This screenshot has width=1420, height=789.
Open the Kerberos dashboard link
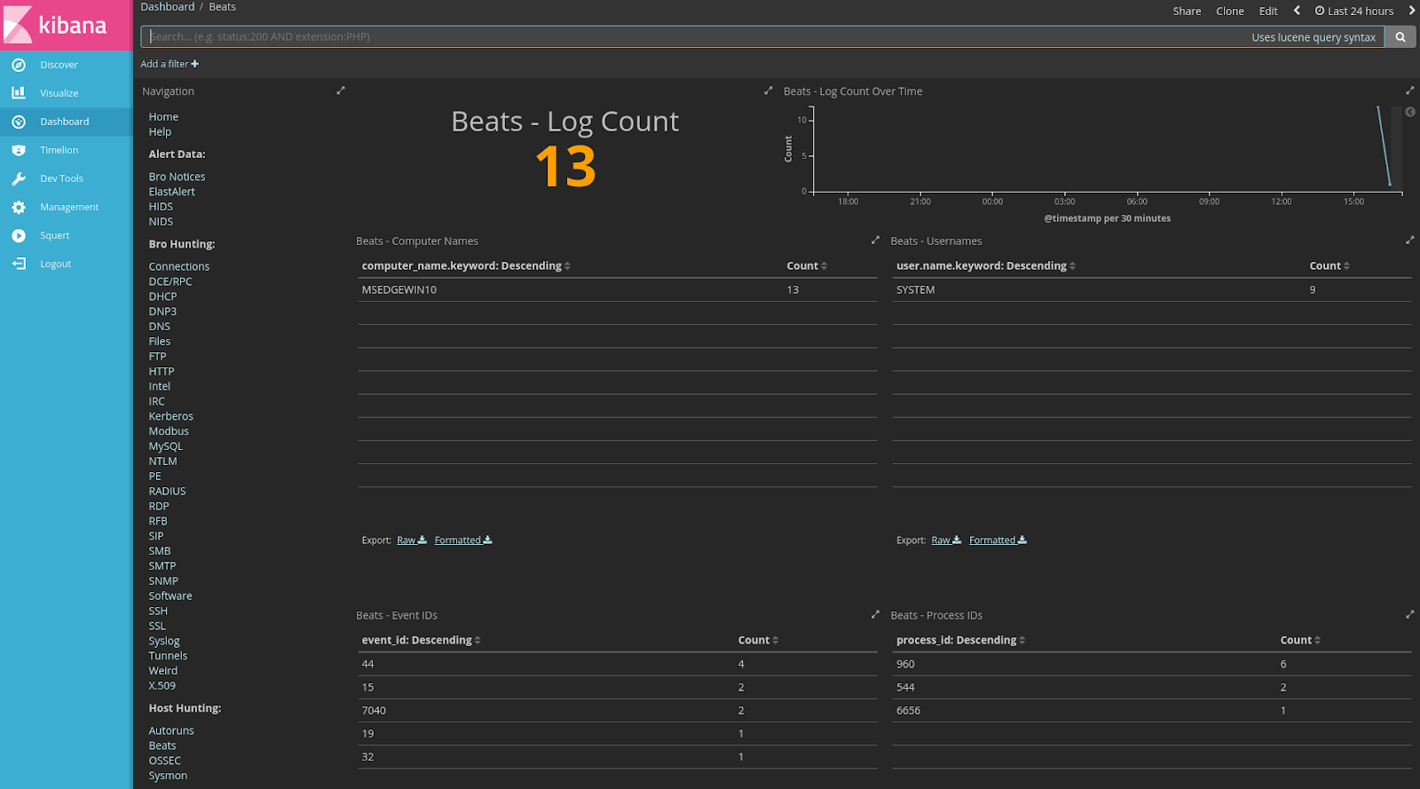point(170,416)
